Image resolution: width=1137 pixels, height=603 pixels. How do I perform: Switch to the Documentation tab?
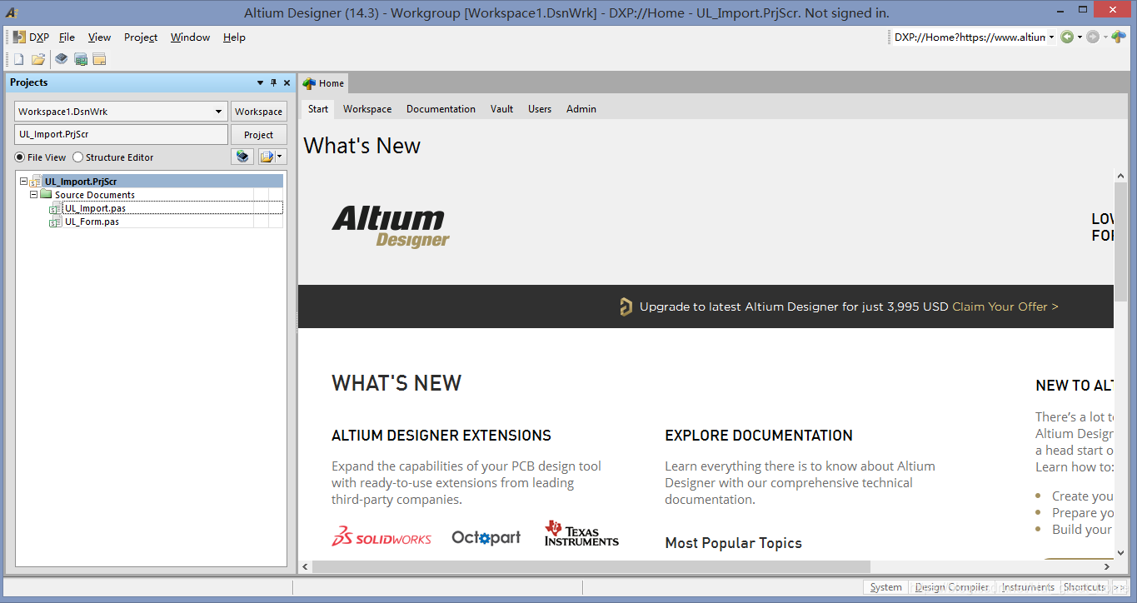tap(441, 108)
